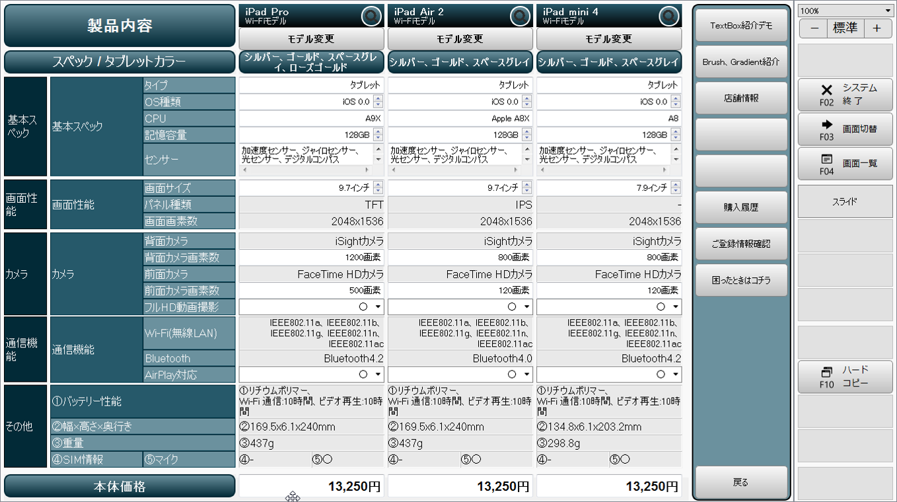Image resolution: width=897 pixels, height=502 pixels.
Task: Open ご登録情報確認 menu button
Action: (x=741, y=244)
